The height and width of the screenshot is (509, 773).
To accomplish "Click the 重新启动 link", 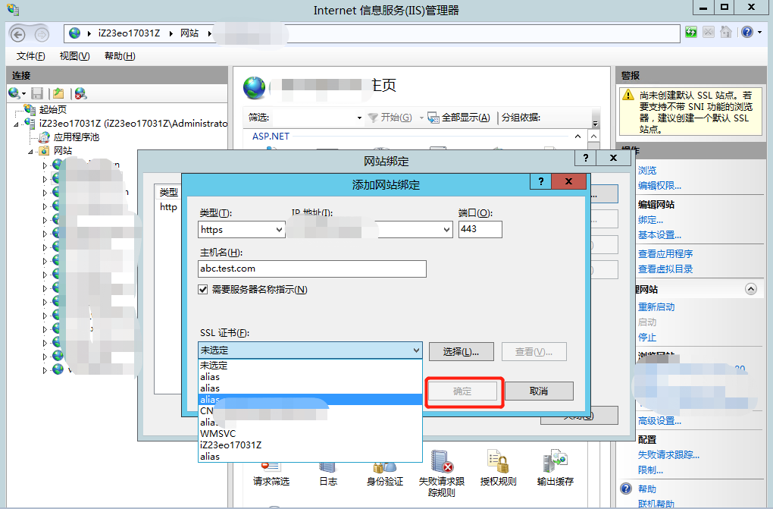I will [x=656, y=307].
